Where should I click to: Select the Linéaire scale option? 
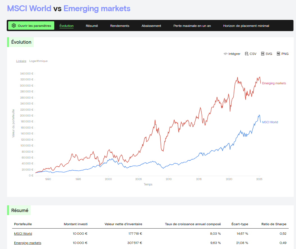[21, 61]
